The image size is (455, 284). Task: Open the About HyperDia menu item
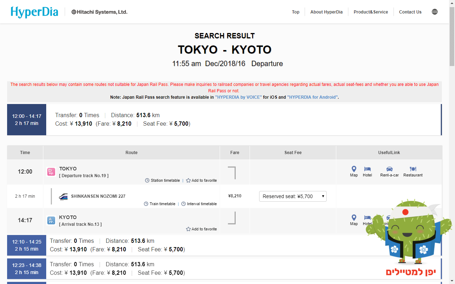pyautogui.click(x=326, y=12)
